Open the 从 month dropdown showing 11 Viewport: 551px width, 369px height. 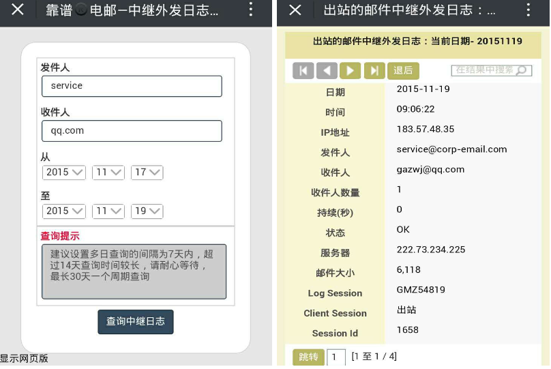click(x=108, y=172)
